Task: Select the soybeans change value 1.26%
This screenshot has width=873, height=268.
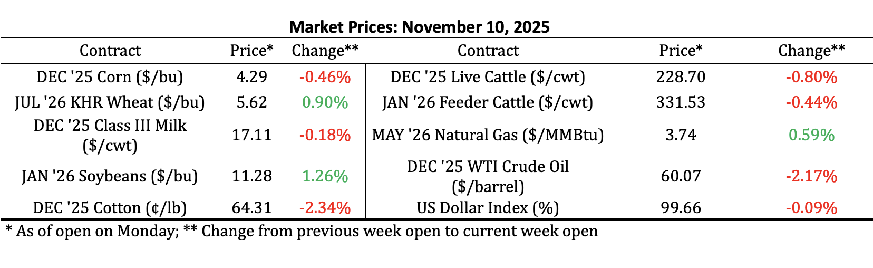Action: 325,176
